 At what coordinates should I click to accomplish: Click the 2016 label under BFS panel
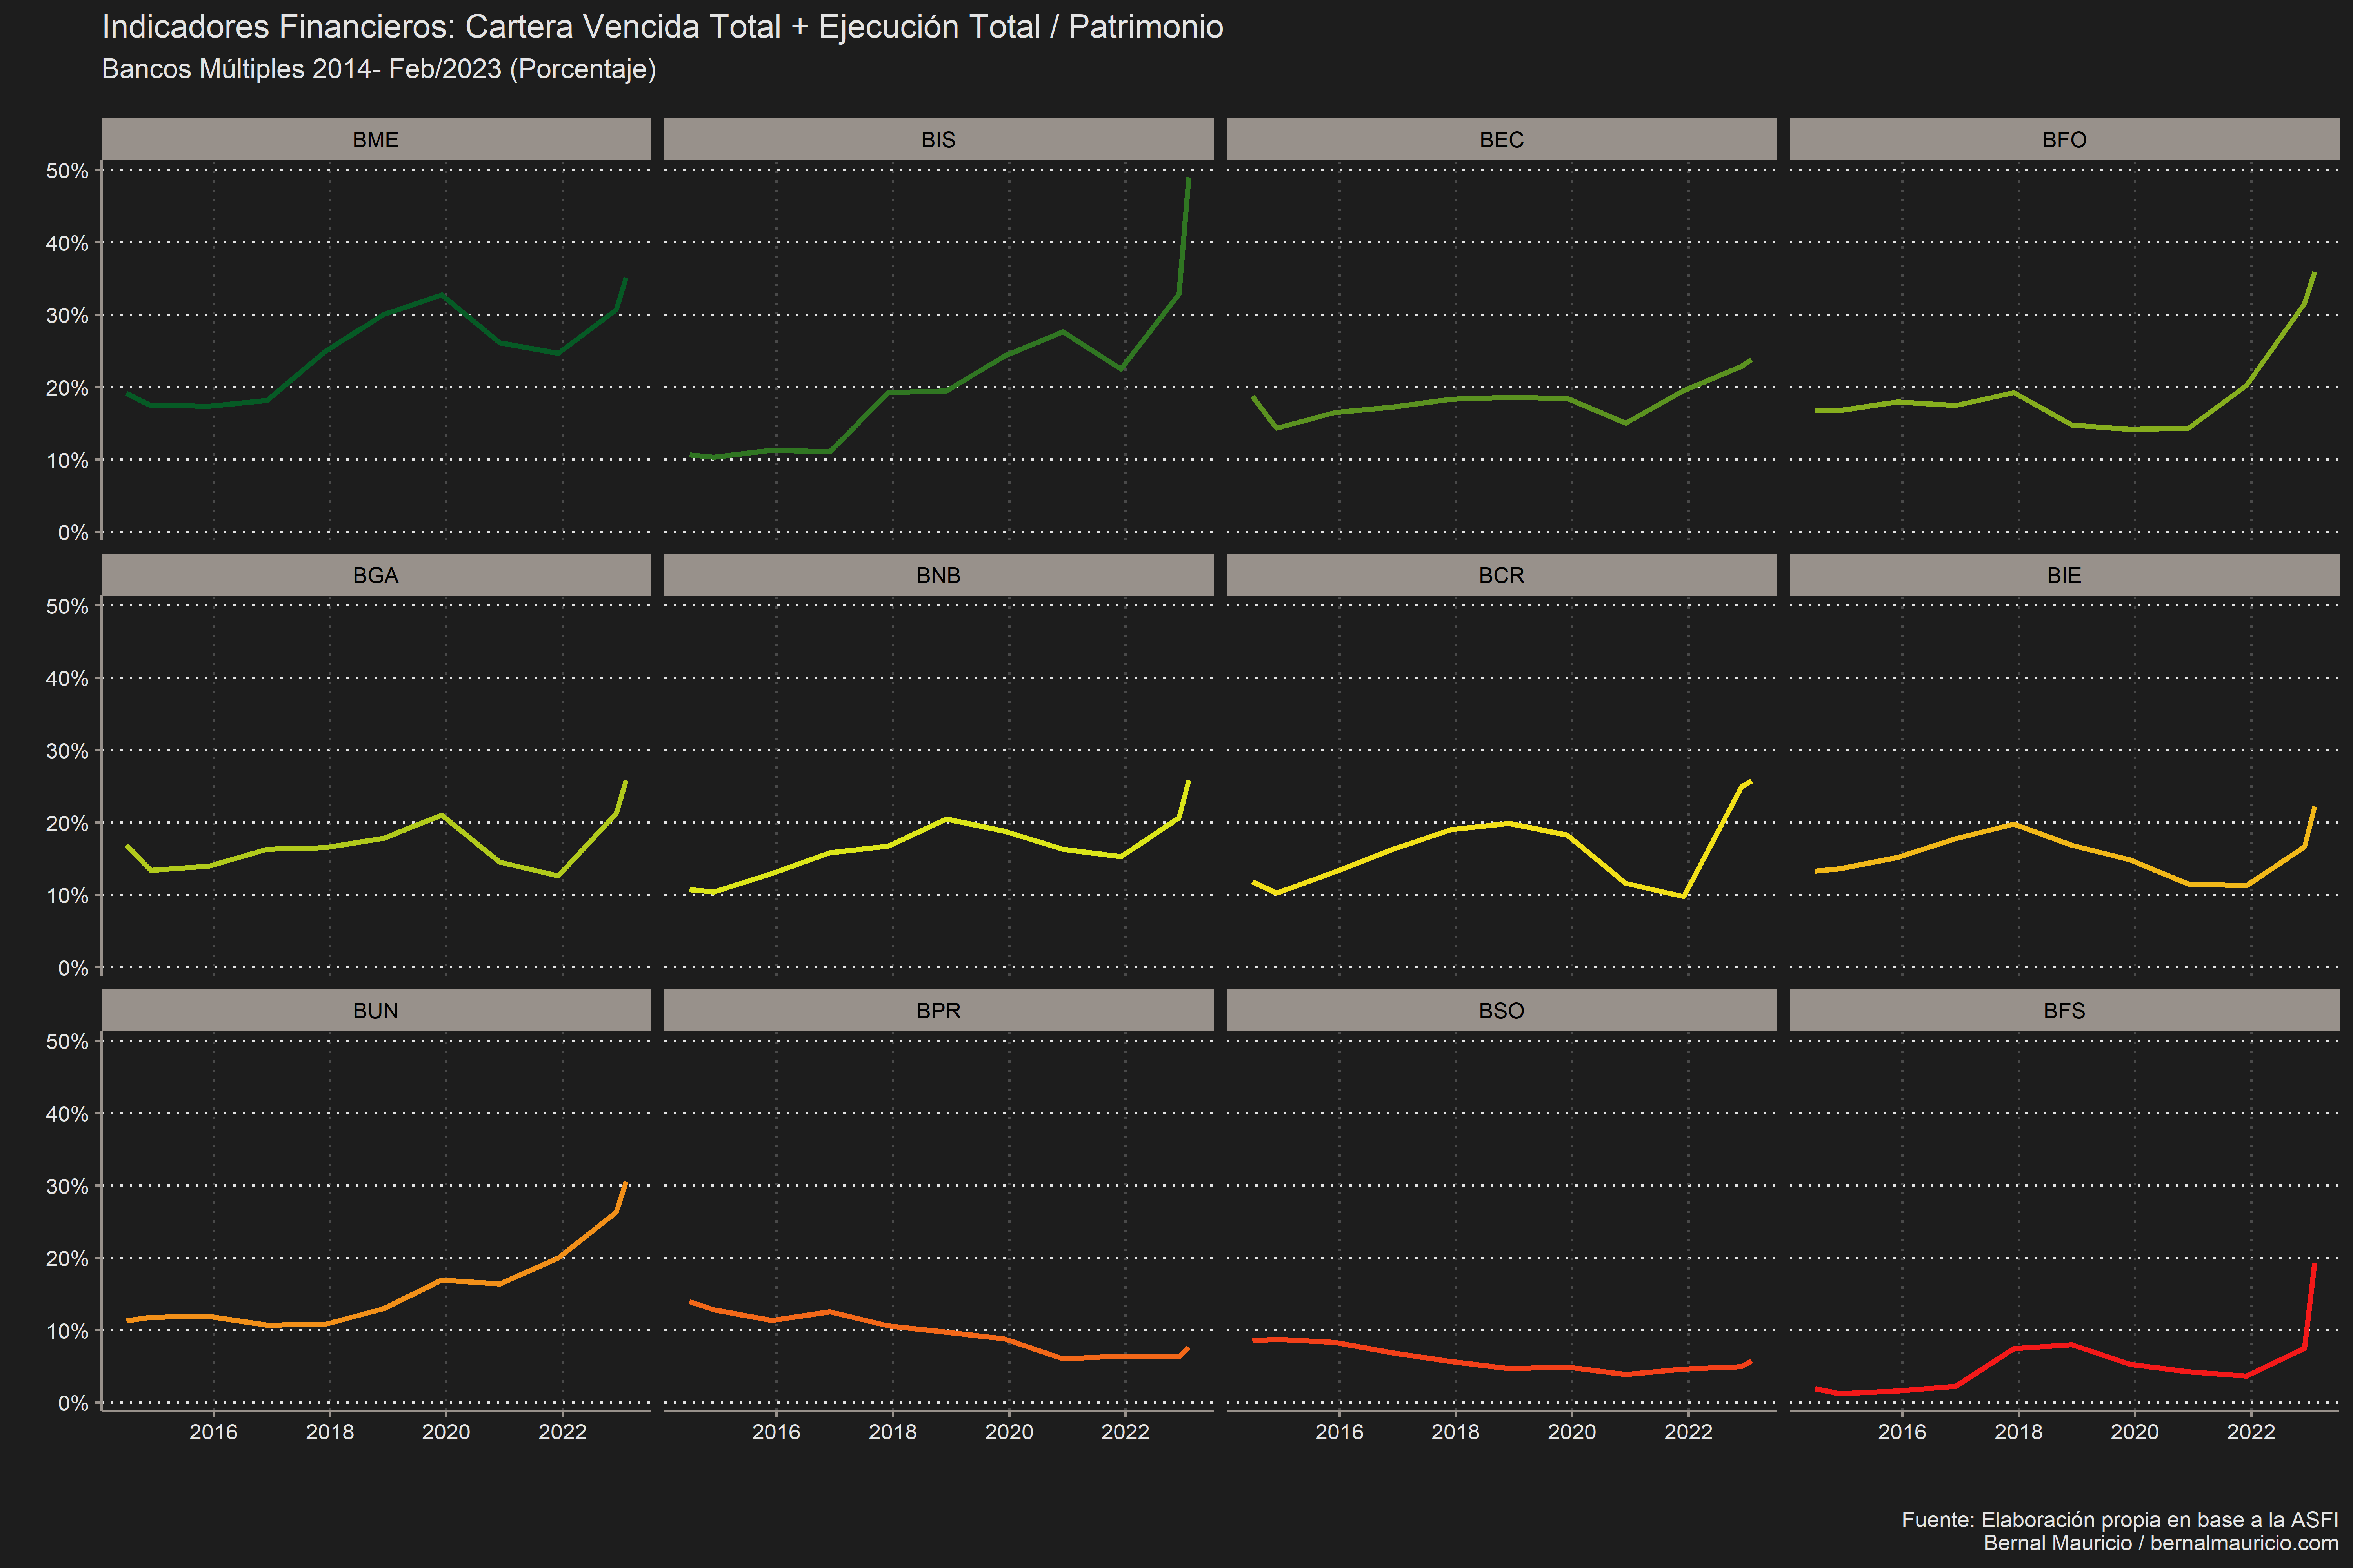[x=1902, y=1432]
